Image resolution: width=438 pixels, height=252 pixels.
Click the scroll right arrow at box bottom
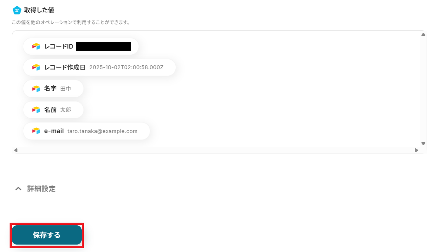[417, 150]
